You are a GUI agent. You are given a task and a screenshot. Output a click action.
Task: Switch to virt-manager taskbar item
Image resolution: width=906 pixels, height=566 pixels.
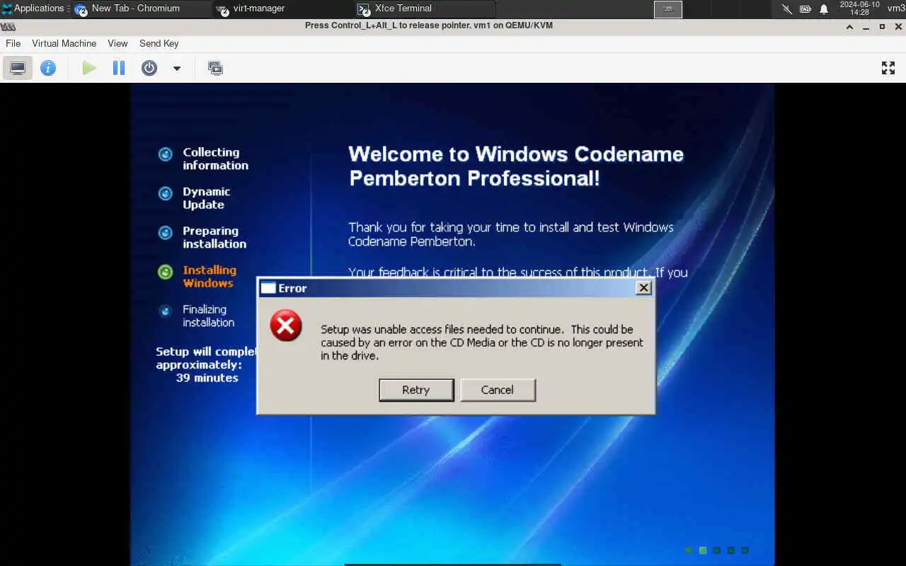click(283, 8)
